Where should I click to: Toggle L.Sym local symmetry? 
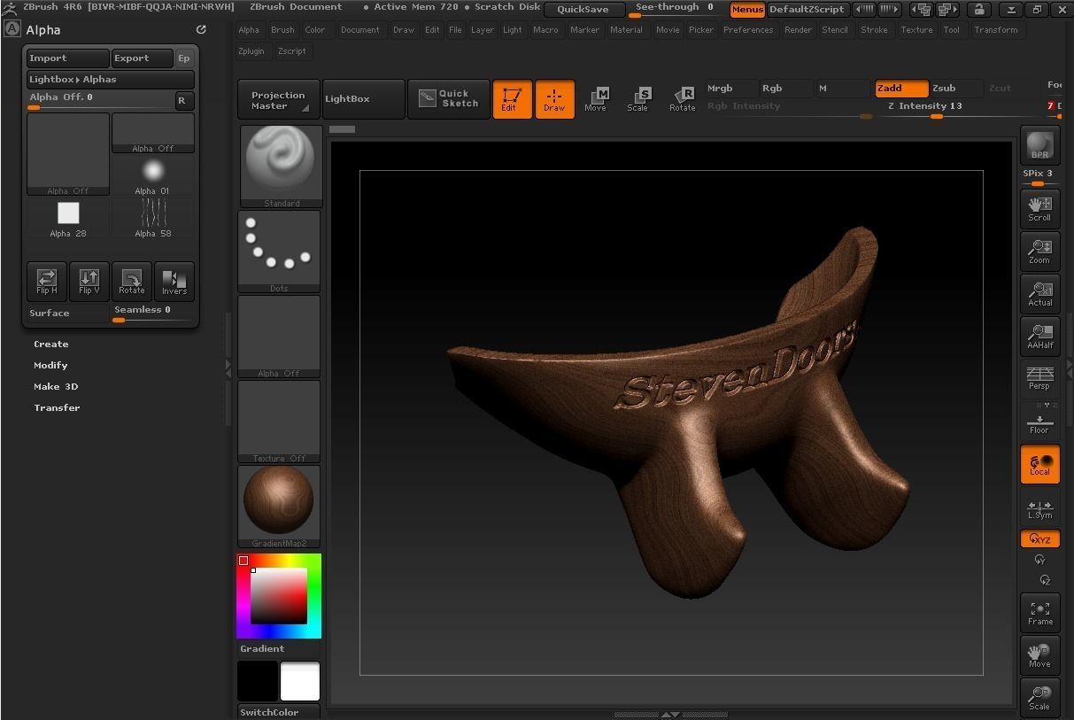coord(1039,507)
